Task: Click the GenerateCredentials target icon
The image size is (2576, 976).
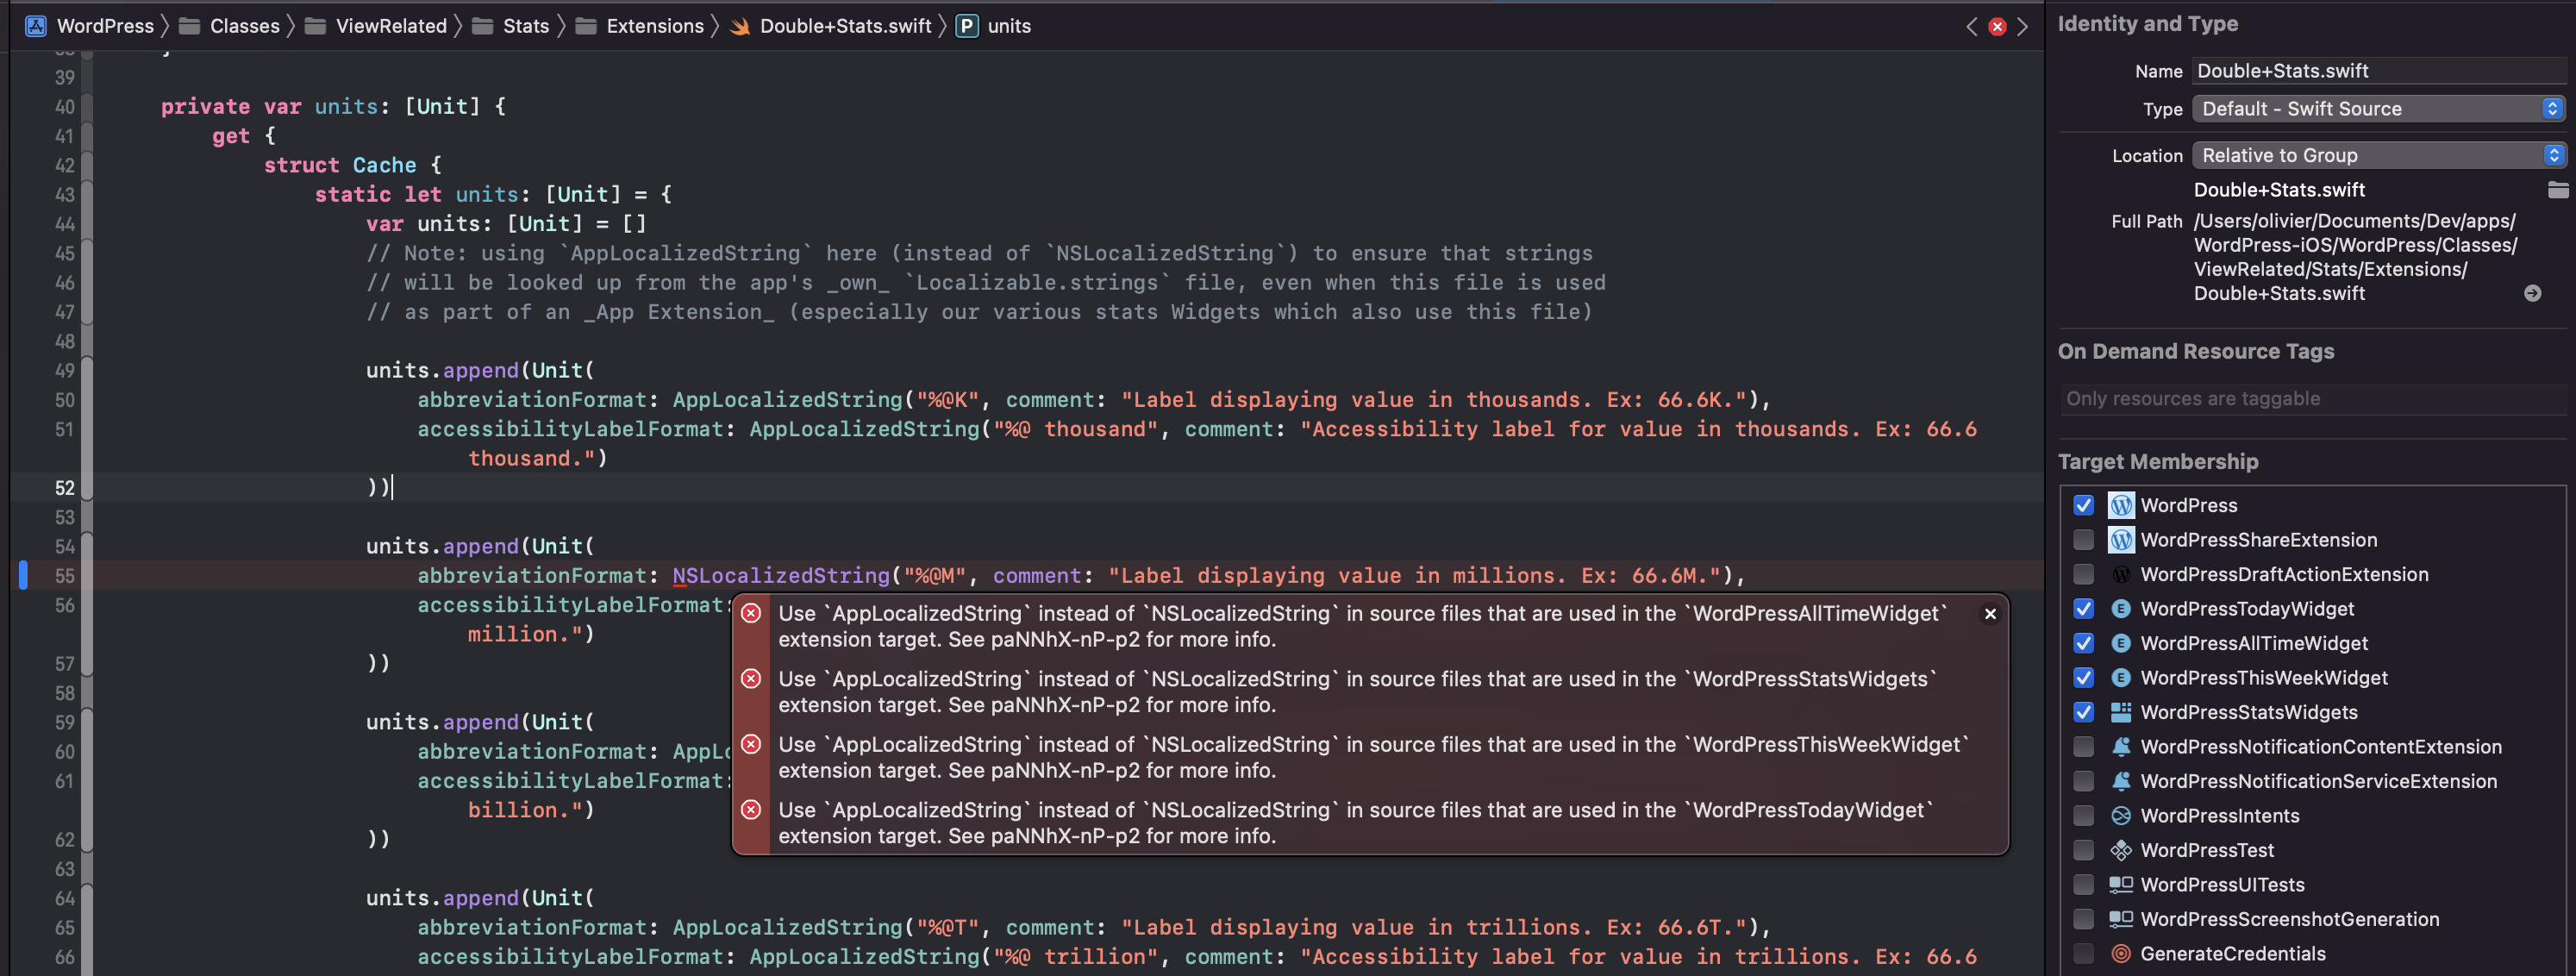Action: click(x=2120, y=954)
